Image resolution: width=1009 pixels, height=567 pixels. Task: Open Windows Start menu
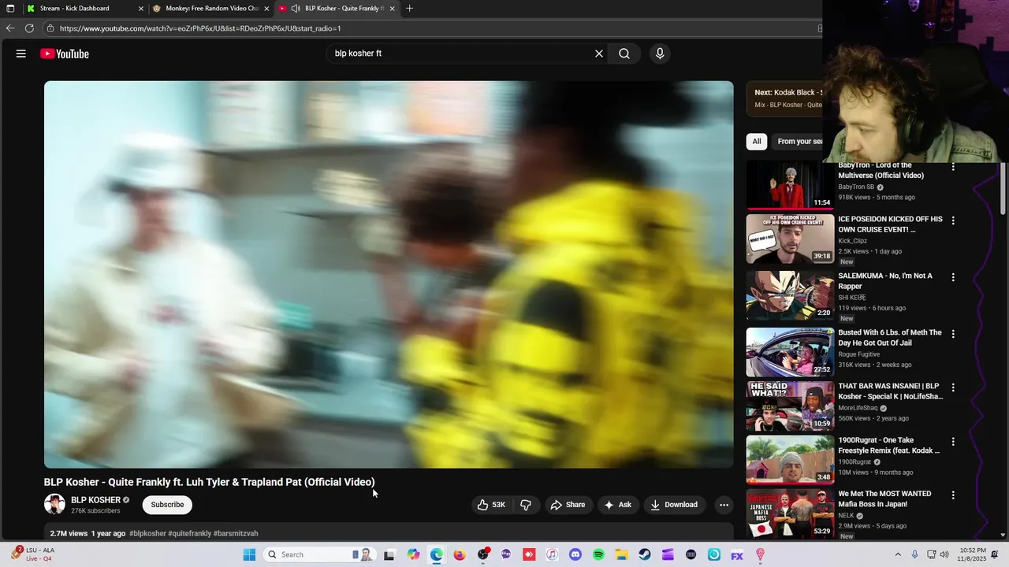click(x=249, y=554)
